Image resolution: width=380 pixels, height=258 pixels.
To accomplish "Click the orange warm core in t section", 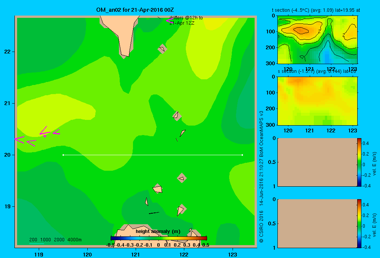I will [x=301, y=30].
